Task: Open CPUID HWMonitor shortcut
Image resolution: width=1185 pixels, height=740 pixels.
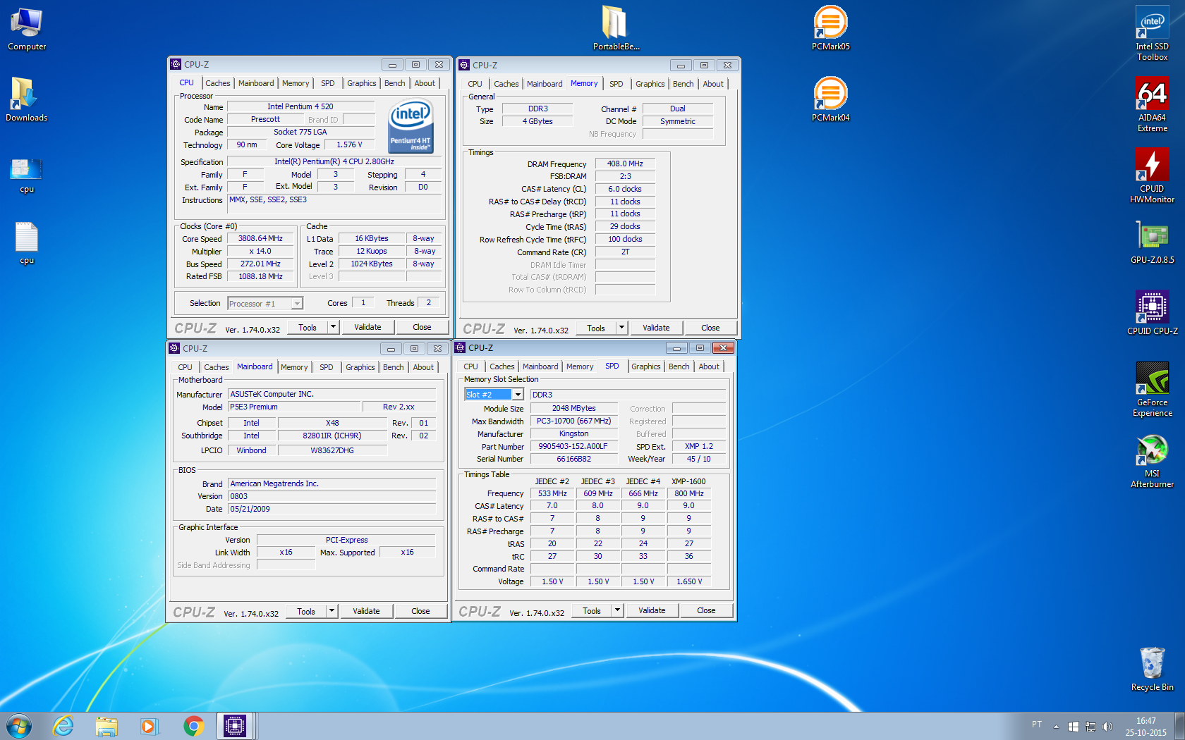Action: point(1152,175)
